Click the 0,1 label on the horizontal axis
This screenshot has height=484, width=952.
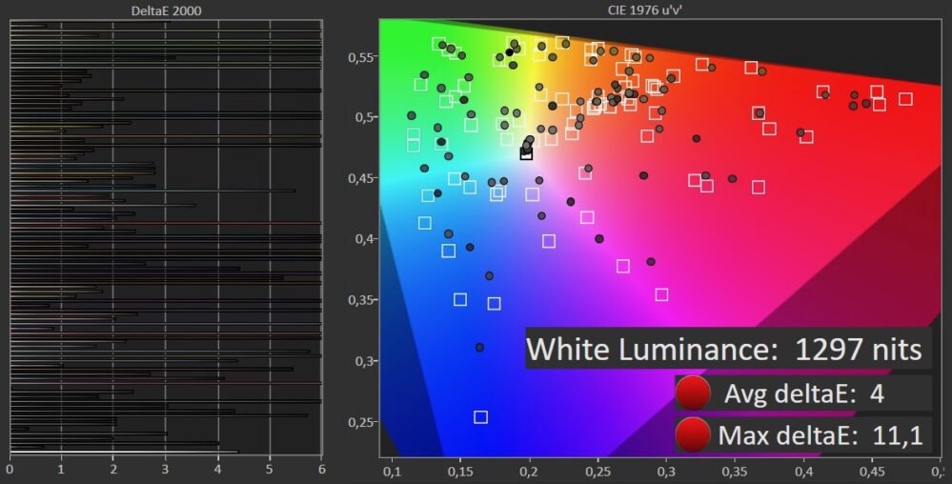point(393,470)
